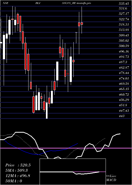Click the tall white candle body near 474-491
This screenshot has height=185, width=132.
pyautogui.click(x=71, y=69)
